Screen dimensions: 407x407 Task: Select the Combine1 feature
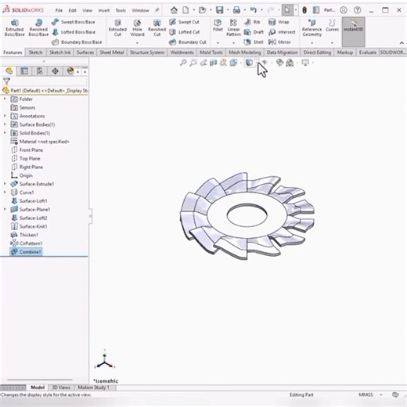(26, 252)
